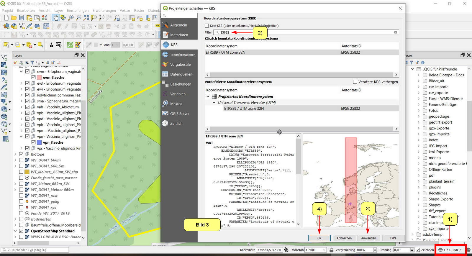Click the EPSG:25832 status bar button

point(450,250)
